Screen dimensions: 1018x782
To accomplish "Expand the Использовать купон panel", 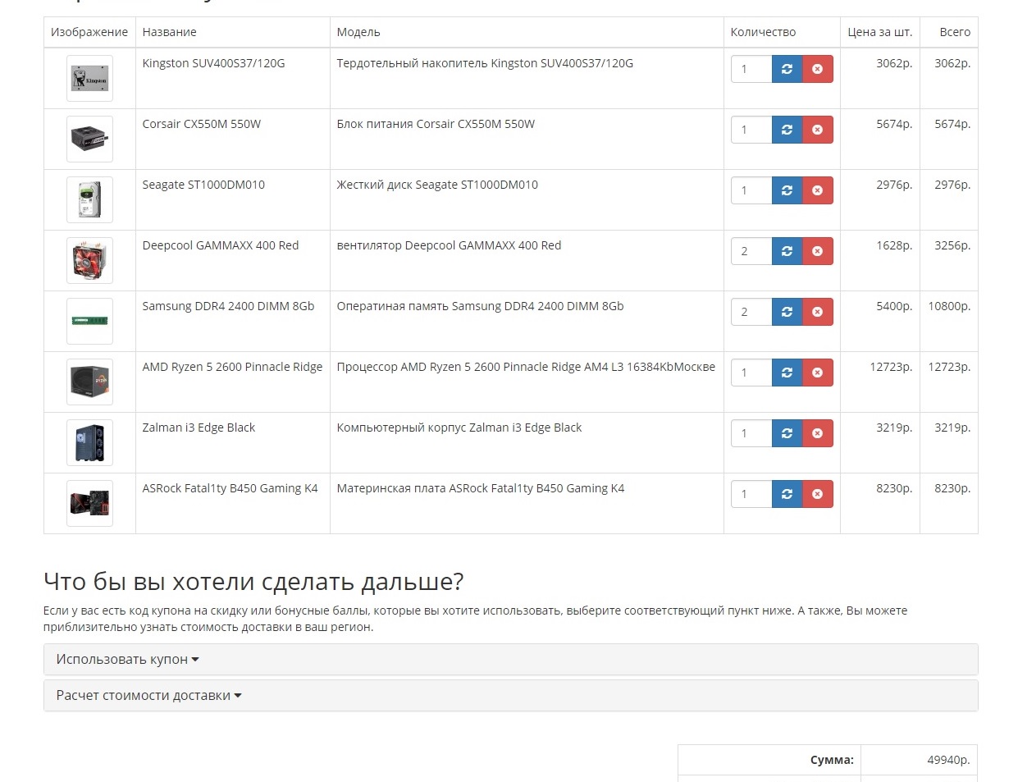I will pos(510,660).
